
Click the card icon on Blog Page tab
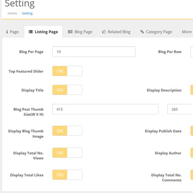click(x=70, y=32)
